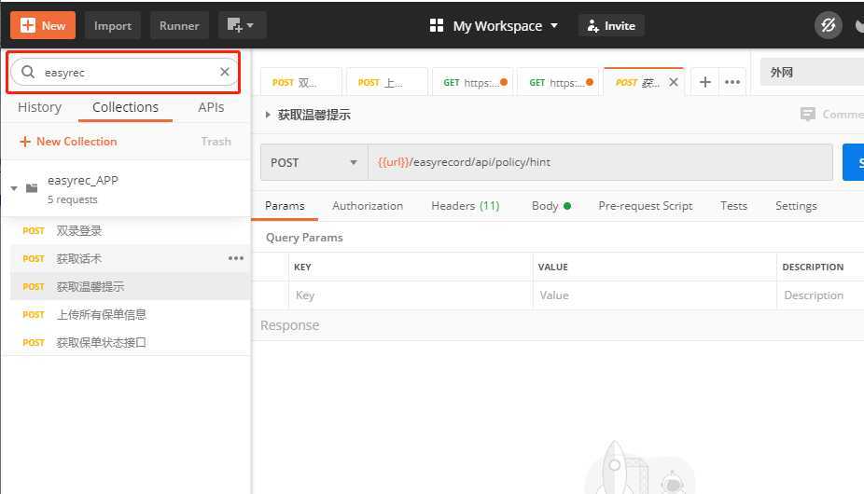Click the Response section header
This screenshot has height=494, width=864.
[290, 325]
